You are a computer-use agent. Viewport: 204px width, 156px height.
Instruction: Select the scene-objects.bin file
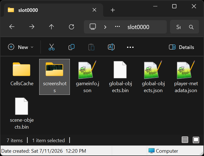pyautogui.click(x=22, y=113)
